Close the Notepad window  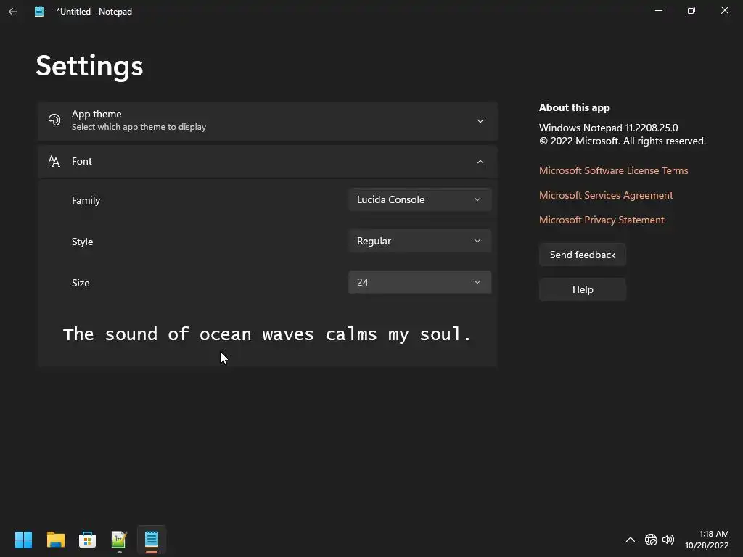tap(725, 10)
